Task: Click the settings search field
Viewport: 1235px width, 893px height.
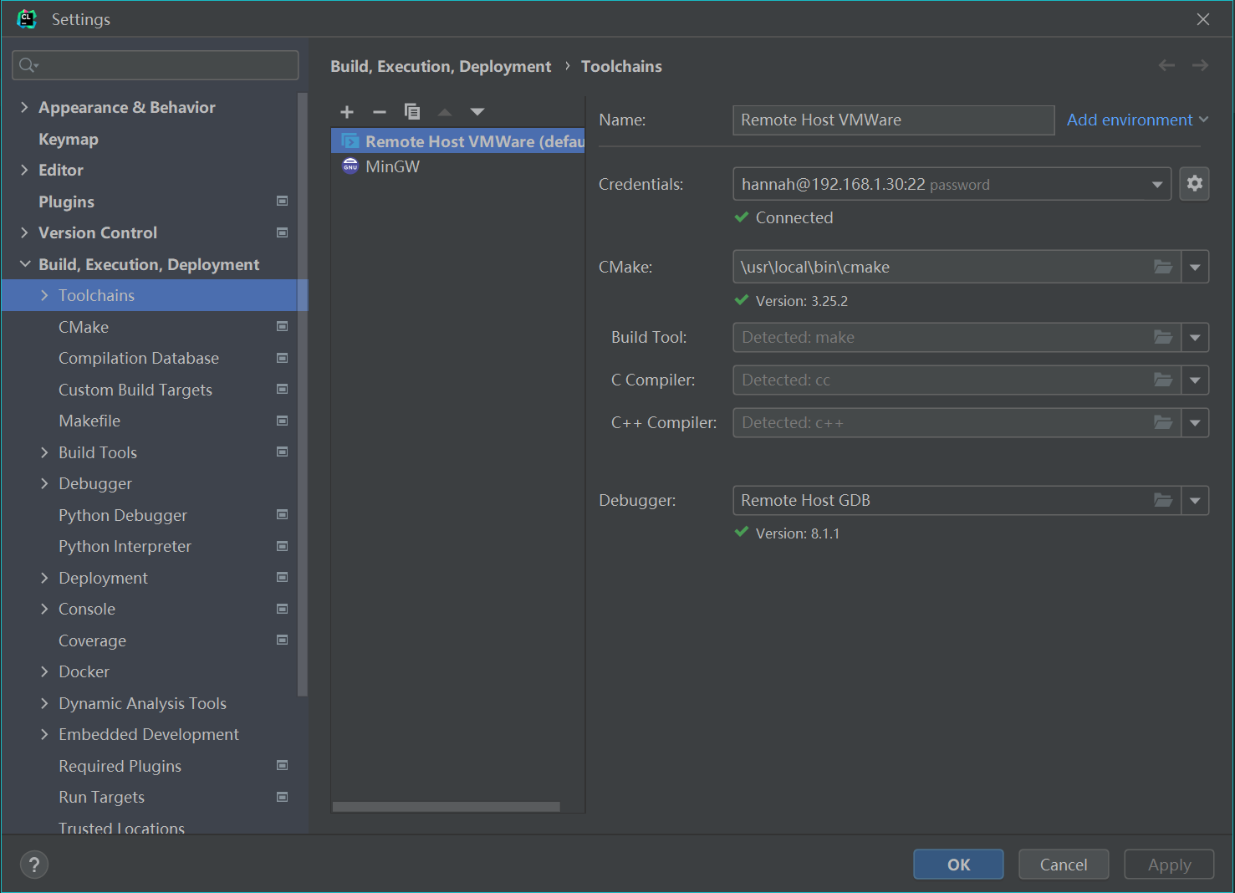Action: [156, 65]
